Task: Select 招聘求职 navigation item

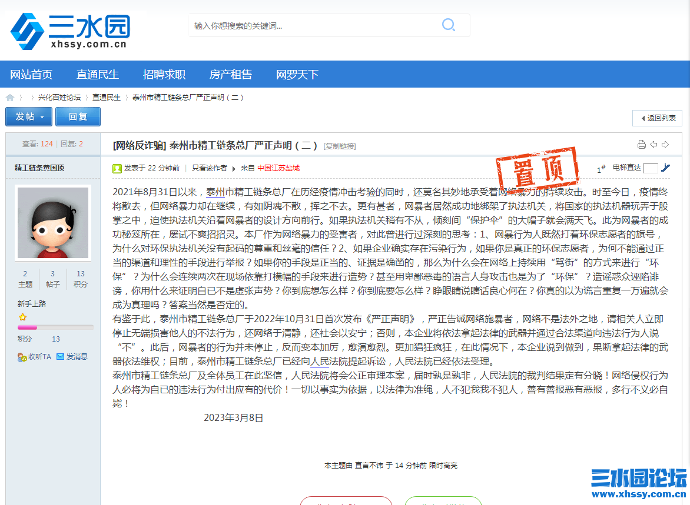Action: tap(164, 75)
